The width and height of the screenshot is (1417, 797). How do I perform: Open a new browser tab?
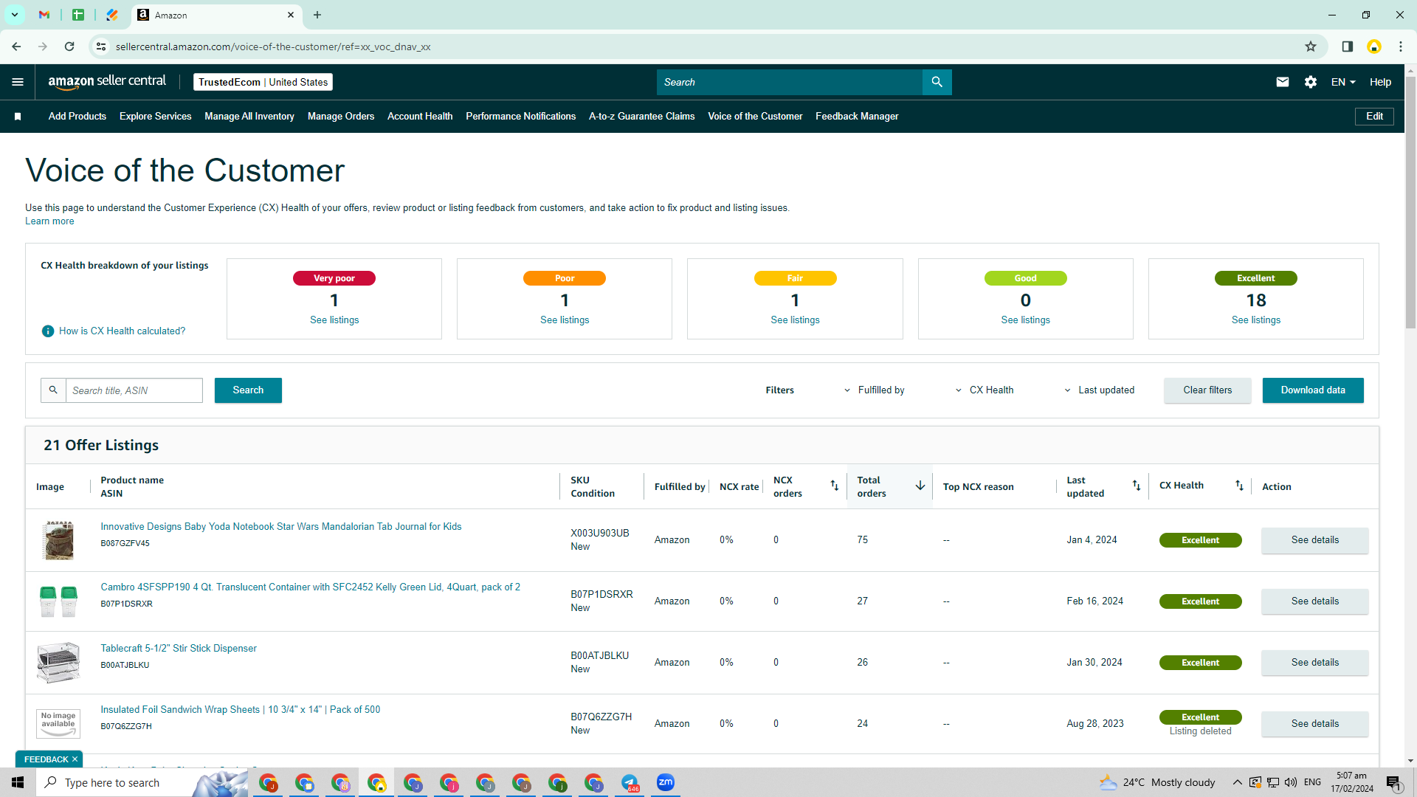[317, 15]
